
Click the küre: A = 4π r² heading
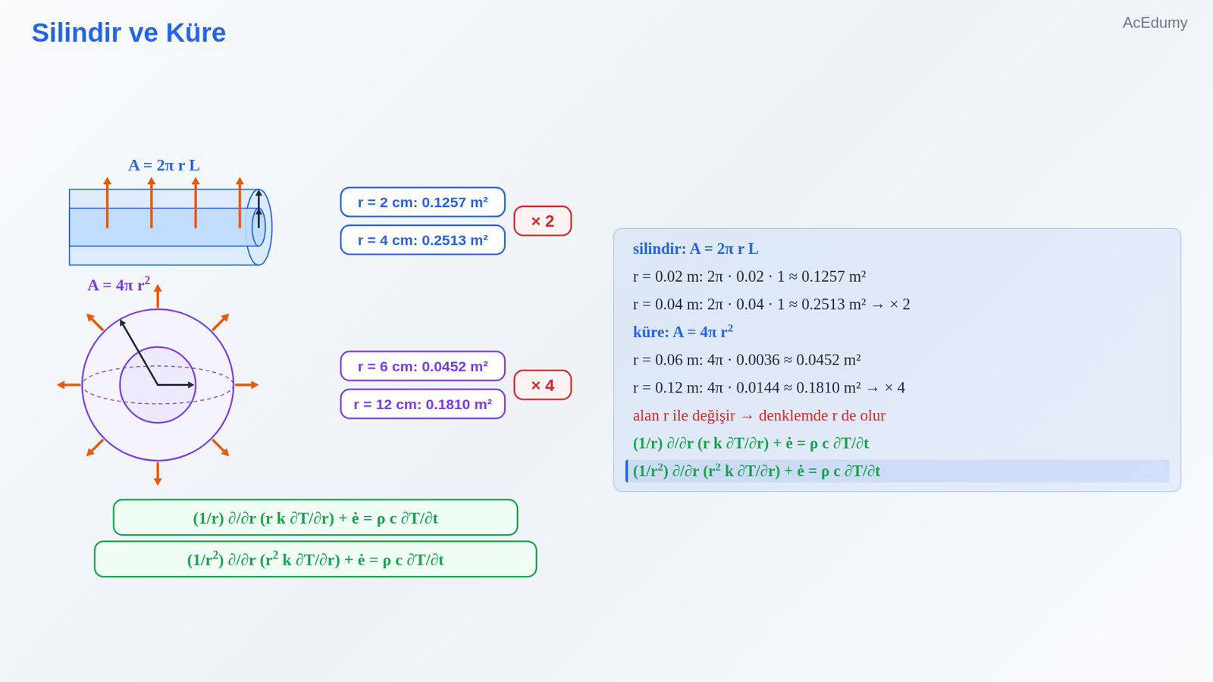(x=683, y=332)
